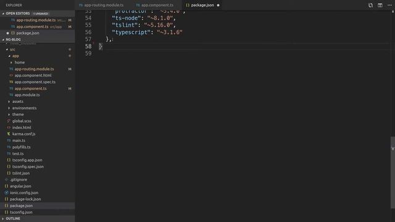Click the "tslint" key on line 55
Screen dimensions: 395x222
125,25
